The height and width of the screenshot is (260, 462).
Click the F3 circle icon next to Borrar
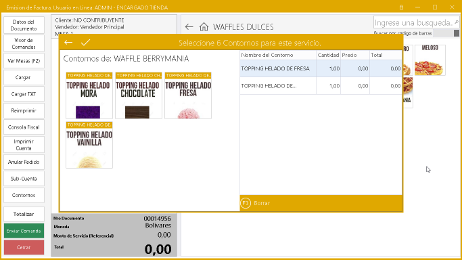[246, 203]
